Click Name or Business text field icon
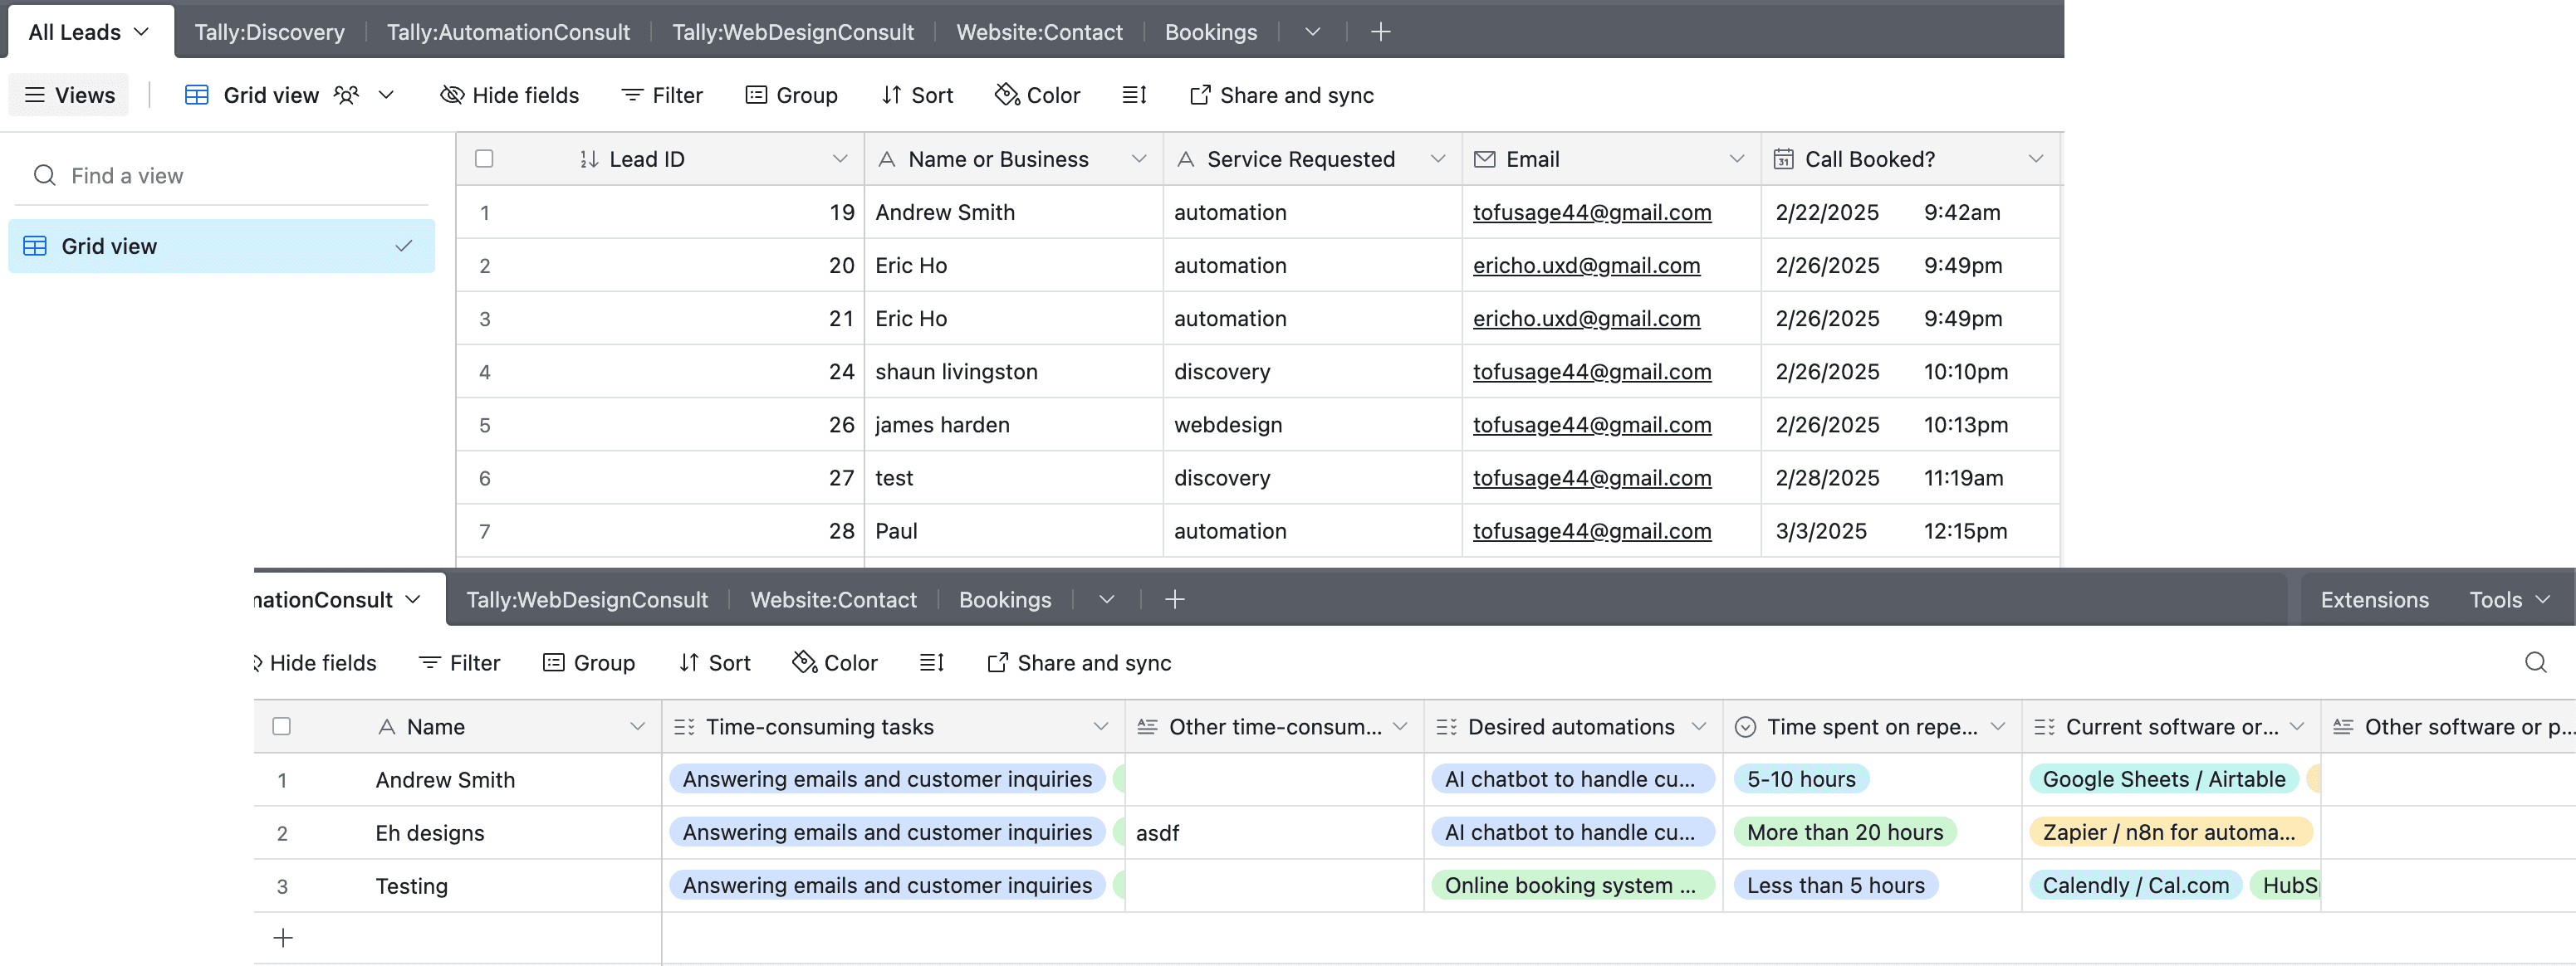The height and width of the screenshot is (966, 2576). click(x=886, y=159)
